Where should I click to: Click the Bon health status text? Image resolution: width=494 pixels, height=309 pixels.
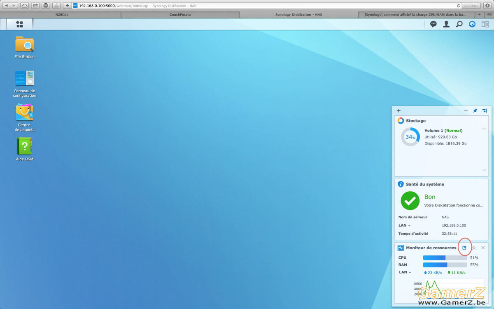[430, 197]
